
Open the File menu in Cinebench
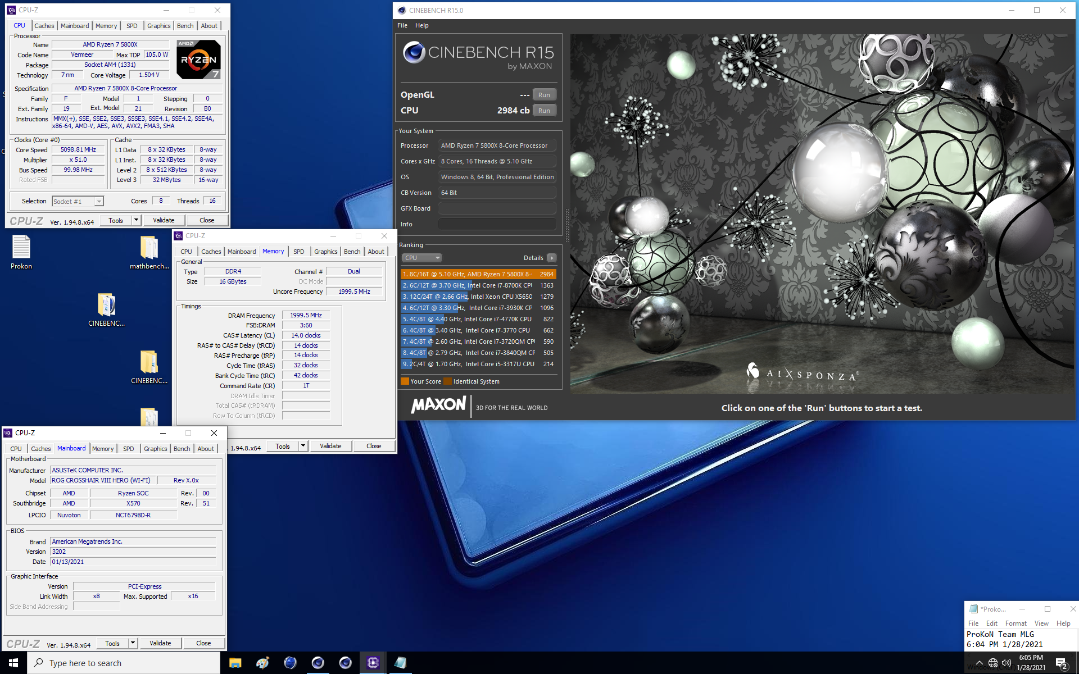coord(402,25)
